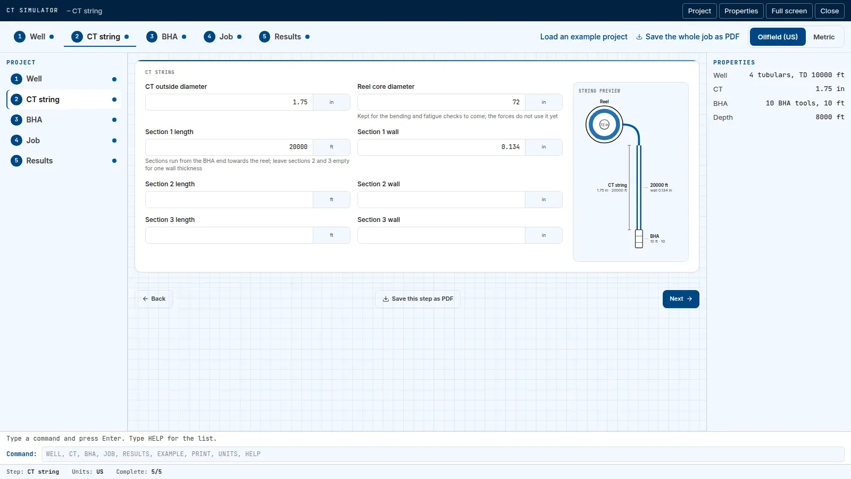Click the right arrow icon on Next

coord(689,299)
